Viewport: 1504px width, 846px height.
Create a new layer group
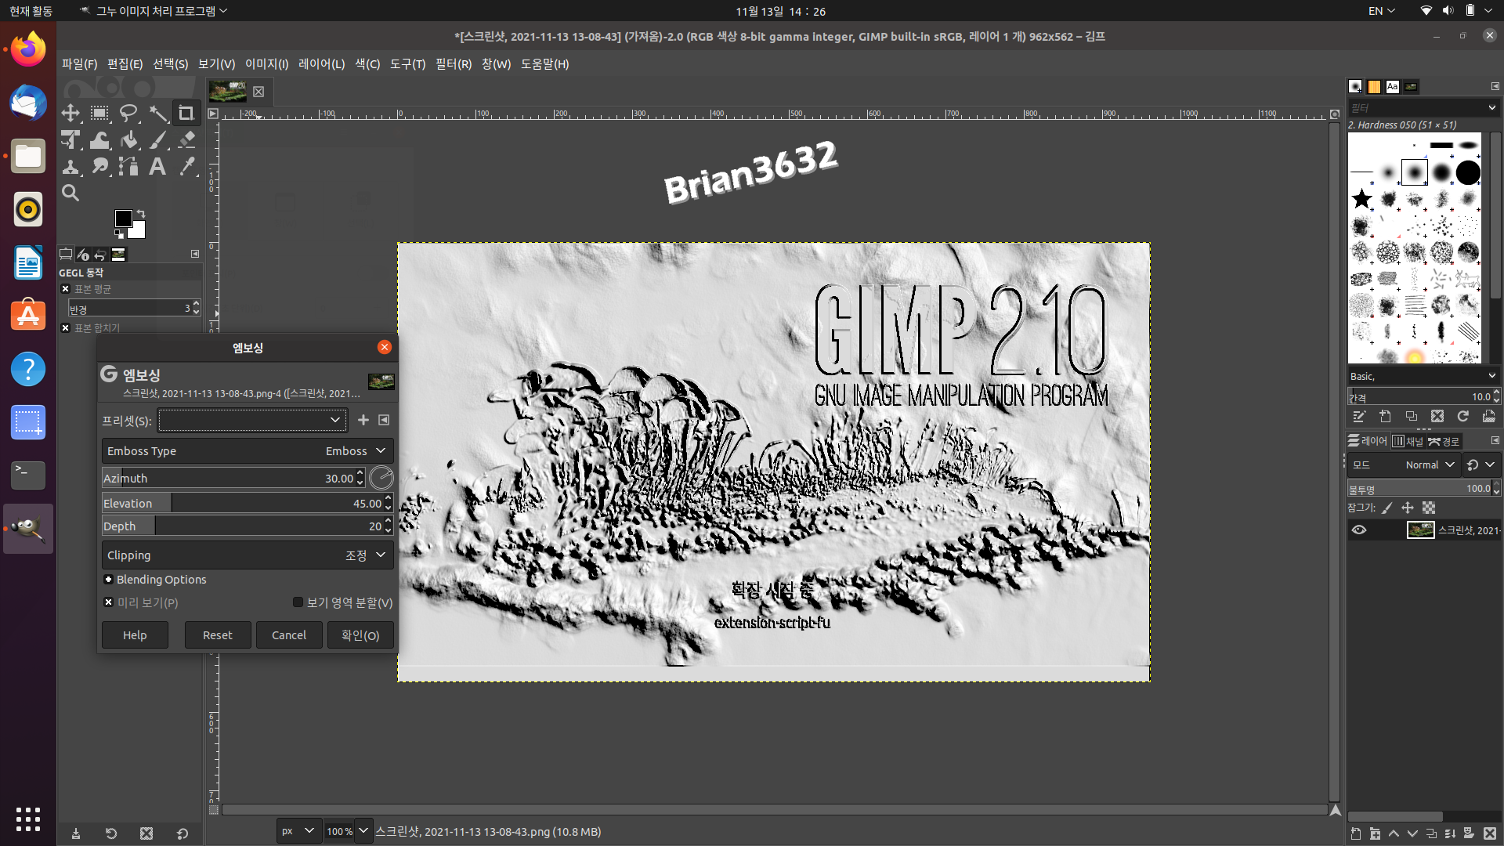1375,833
